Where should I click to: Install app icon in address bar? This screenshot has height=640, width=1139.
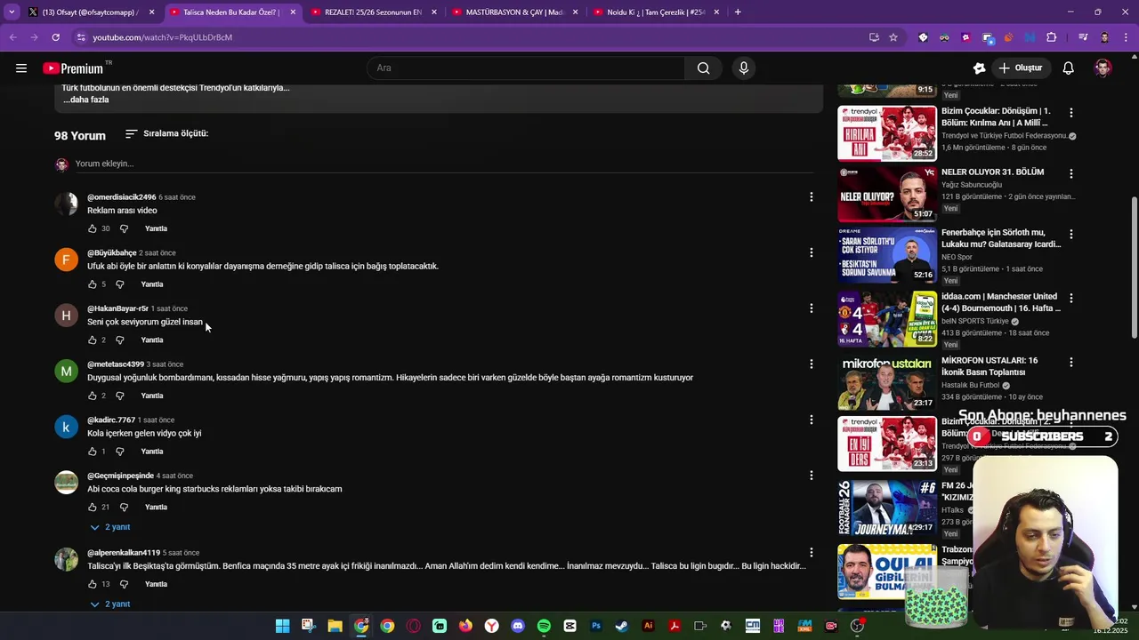point(874,37)
